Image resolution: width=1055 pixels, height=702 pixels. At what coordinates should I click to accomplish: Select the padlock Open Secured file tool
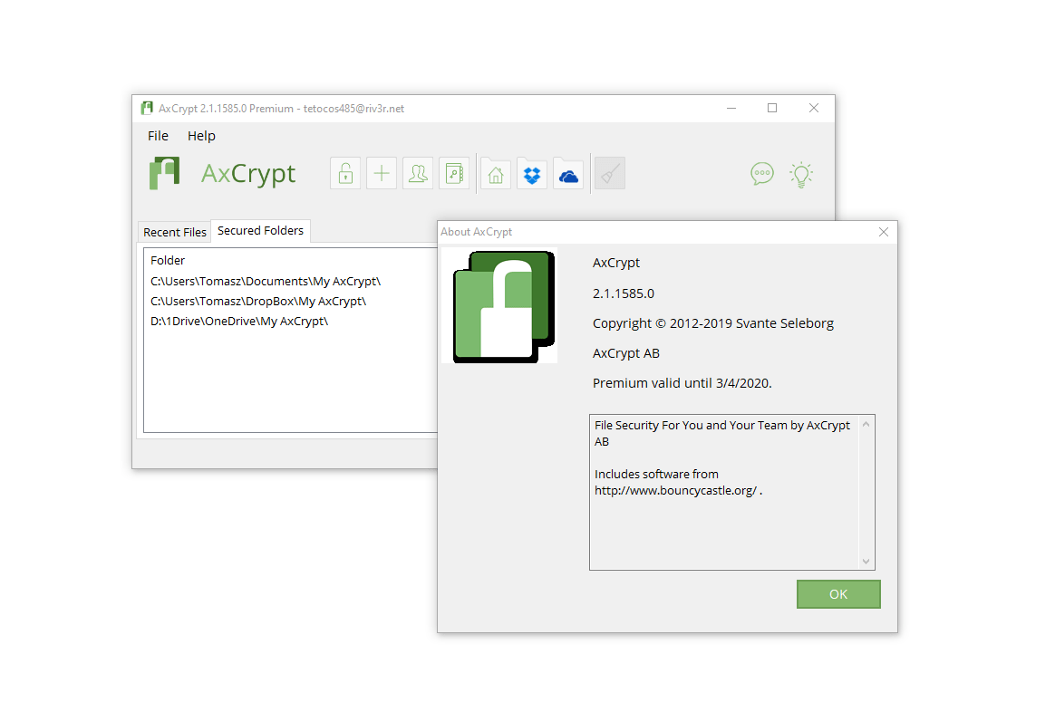345,173
